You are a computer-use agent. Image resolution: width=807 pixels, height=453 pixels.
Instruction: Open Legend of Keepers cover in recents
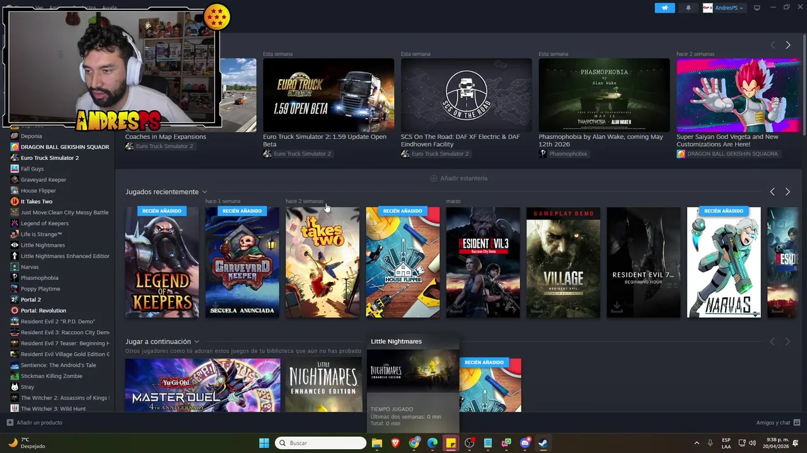coord(162,262)
